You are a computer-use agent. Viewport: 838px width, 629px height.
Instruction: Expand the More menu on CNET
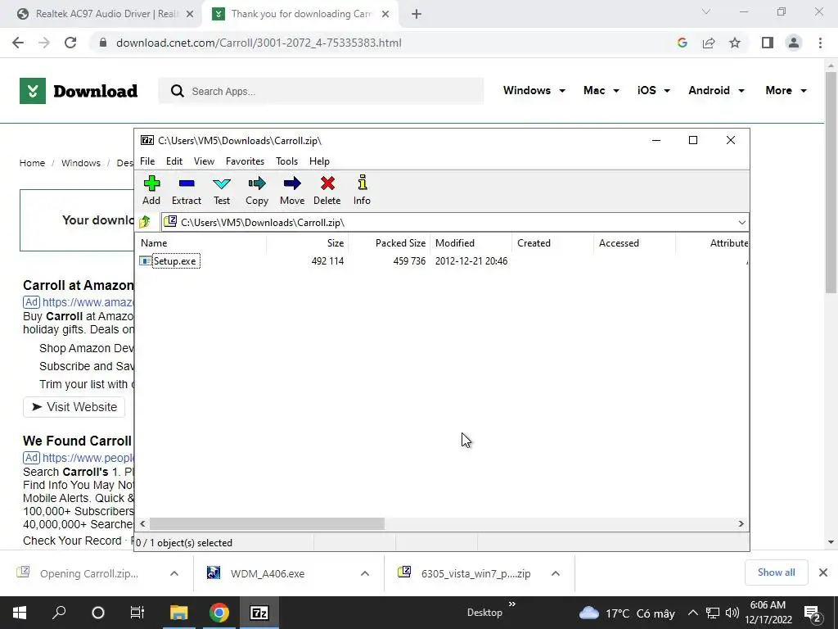[x=786, y=90]
